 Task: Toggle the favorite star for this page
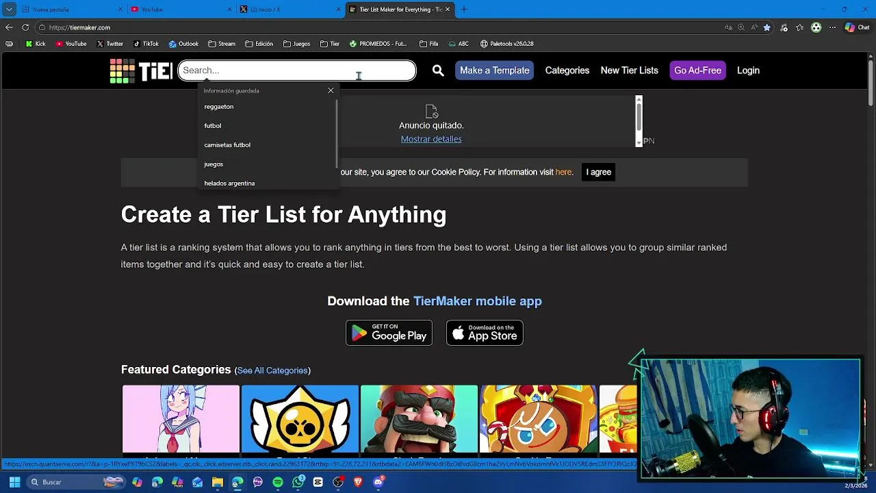point(767,27)
